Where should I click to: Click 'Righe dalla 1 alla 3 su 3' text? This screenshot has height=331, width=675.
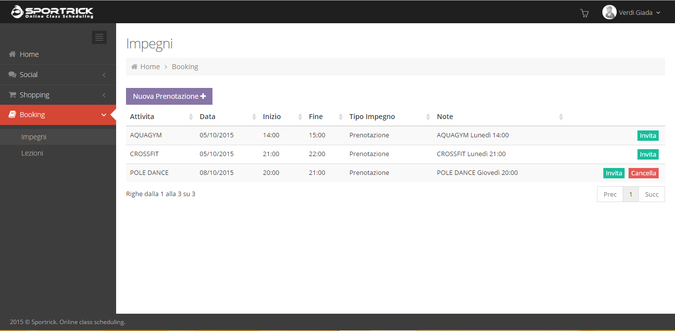[161, 194]
